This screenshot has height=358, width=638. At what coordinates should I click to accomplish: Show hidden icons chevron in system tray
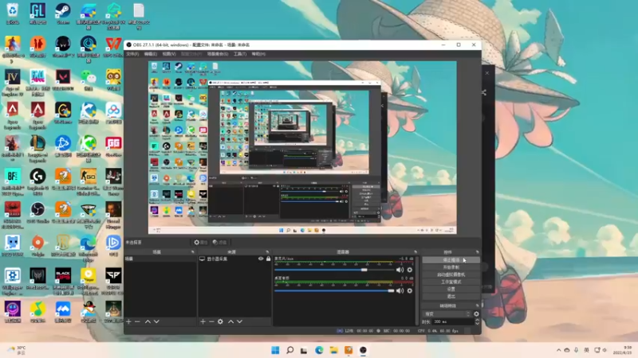pyautogui.click(x=558, y=350)
